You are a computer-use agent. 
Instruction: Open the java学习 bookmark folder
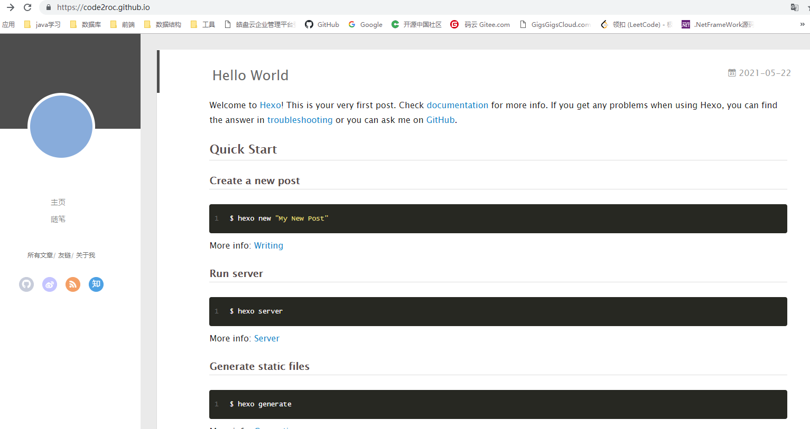(x=43, y=24)
